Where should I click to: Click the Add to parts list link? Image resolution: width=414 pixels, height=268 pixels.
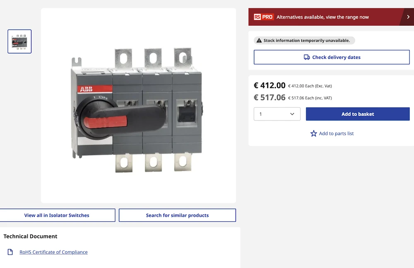point(336,133)
